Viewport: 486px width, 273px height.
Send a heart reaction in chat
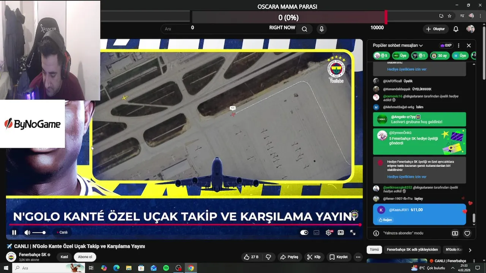click(467, 233)
